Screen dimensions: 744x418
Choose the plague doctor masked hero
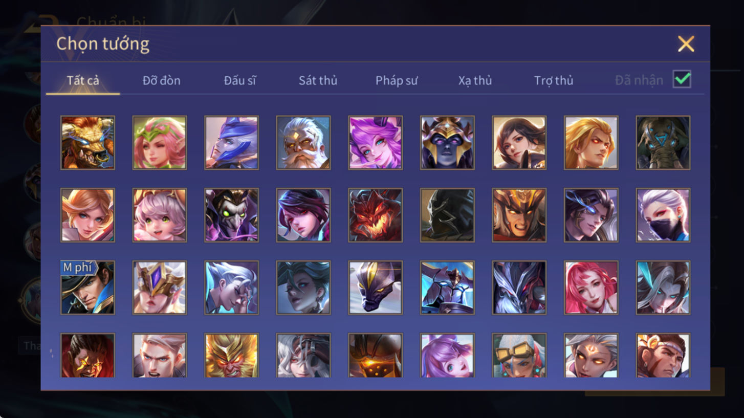(x=231, y=215)
